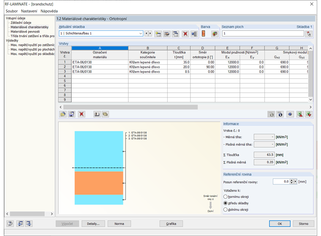The width and height of the screenshot is (321, 236).
Task: Click the Posun referenční roviny value field
Action: pyautogui.click(x=281, y=181)
